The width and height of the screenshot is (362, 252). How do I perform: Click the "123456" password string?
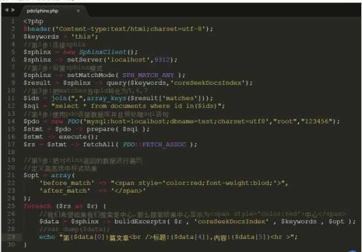[x=316, y=121]
